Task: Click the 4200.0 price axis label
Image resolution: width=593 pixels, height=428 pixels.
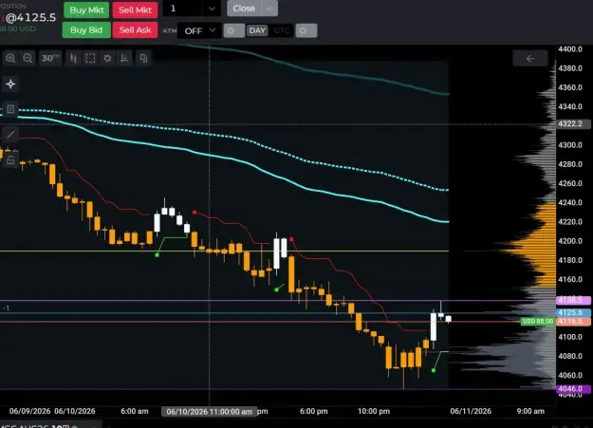Action: pyautogui.click(x=570, y=241)
